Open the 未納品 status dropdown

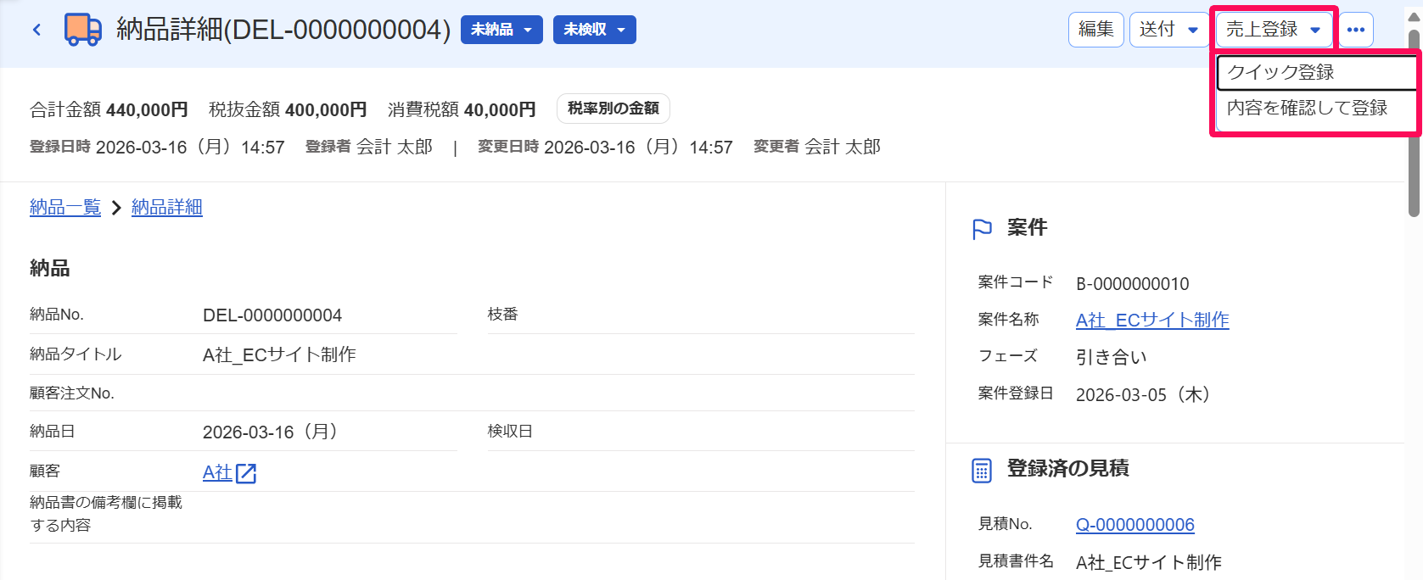pos(501,30)
